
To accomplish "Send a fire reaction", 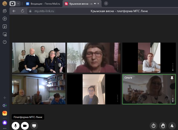I will pos(172,126).
